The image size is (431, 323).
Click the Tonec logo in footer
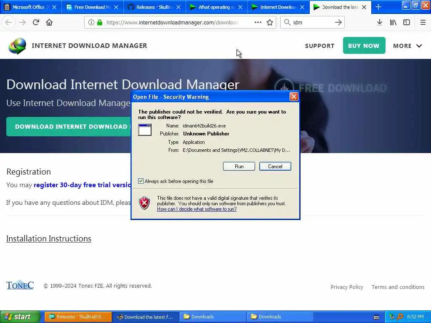(x=20, y=285)
